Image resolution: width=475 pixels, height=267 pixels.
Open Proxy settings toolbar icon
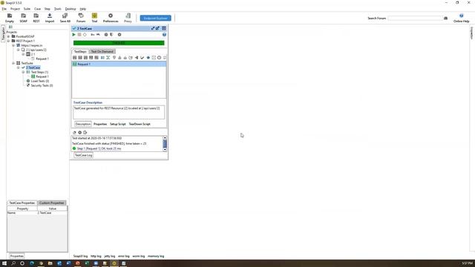[128, 18]
